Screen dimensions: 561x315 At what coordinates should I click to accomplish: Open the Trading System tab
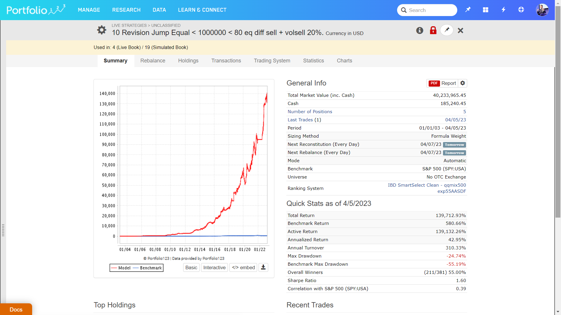272,61
